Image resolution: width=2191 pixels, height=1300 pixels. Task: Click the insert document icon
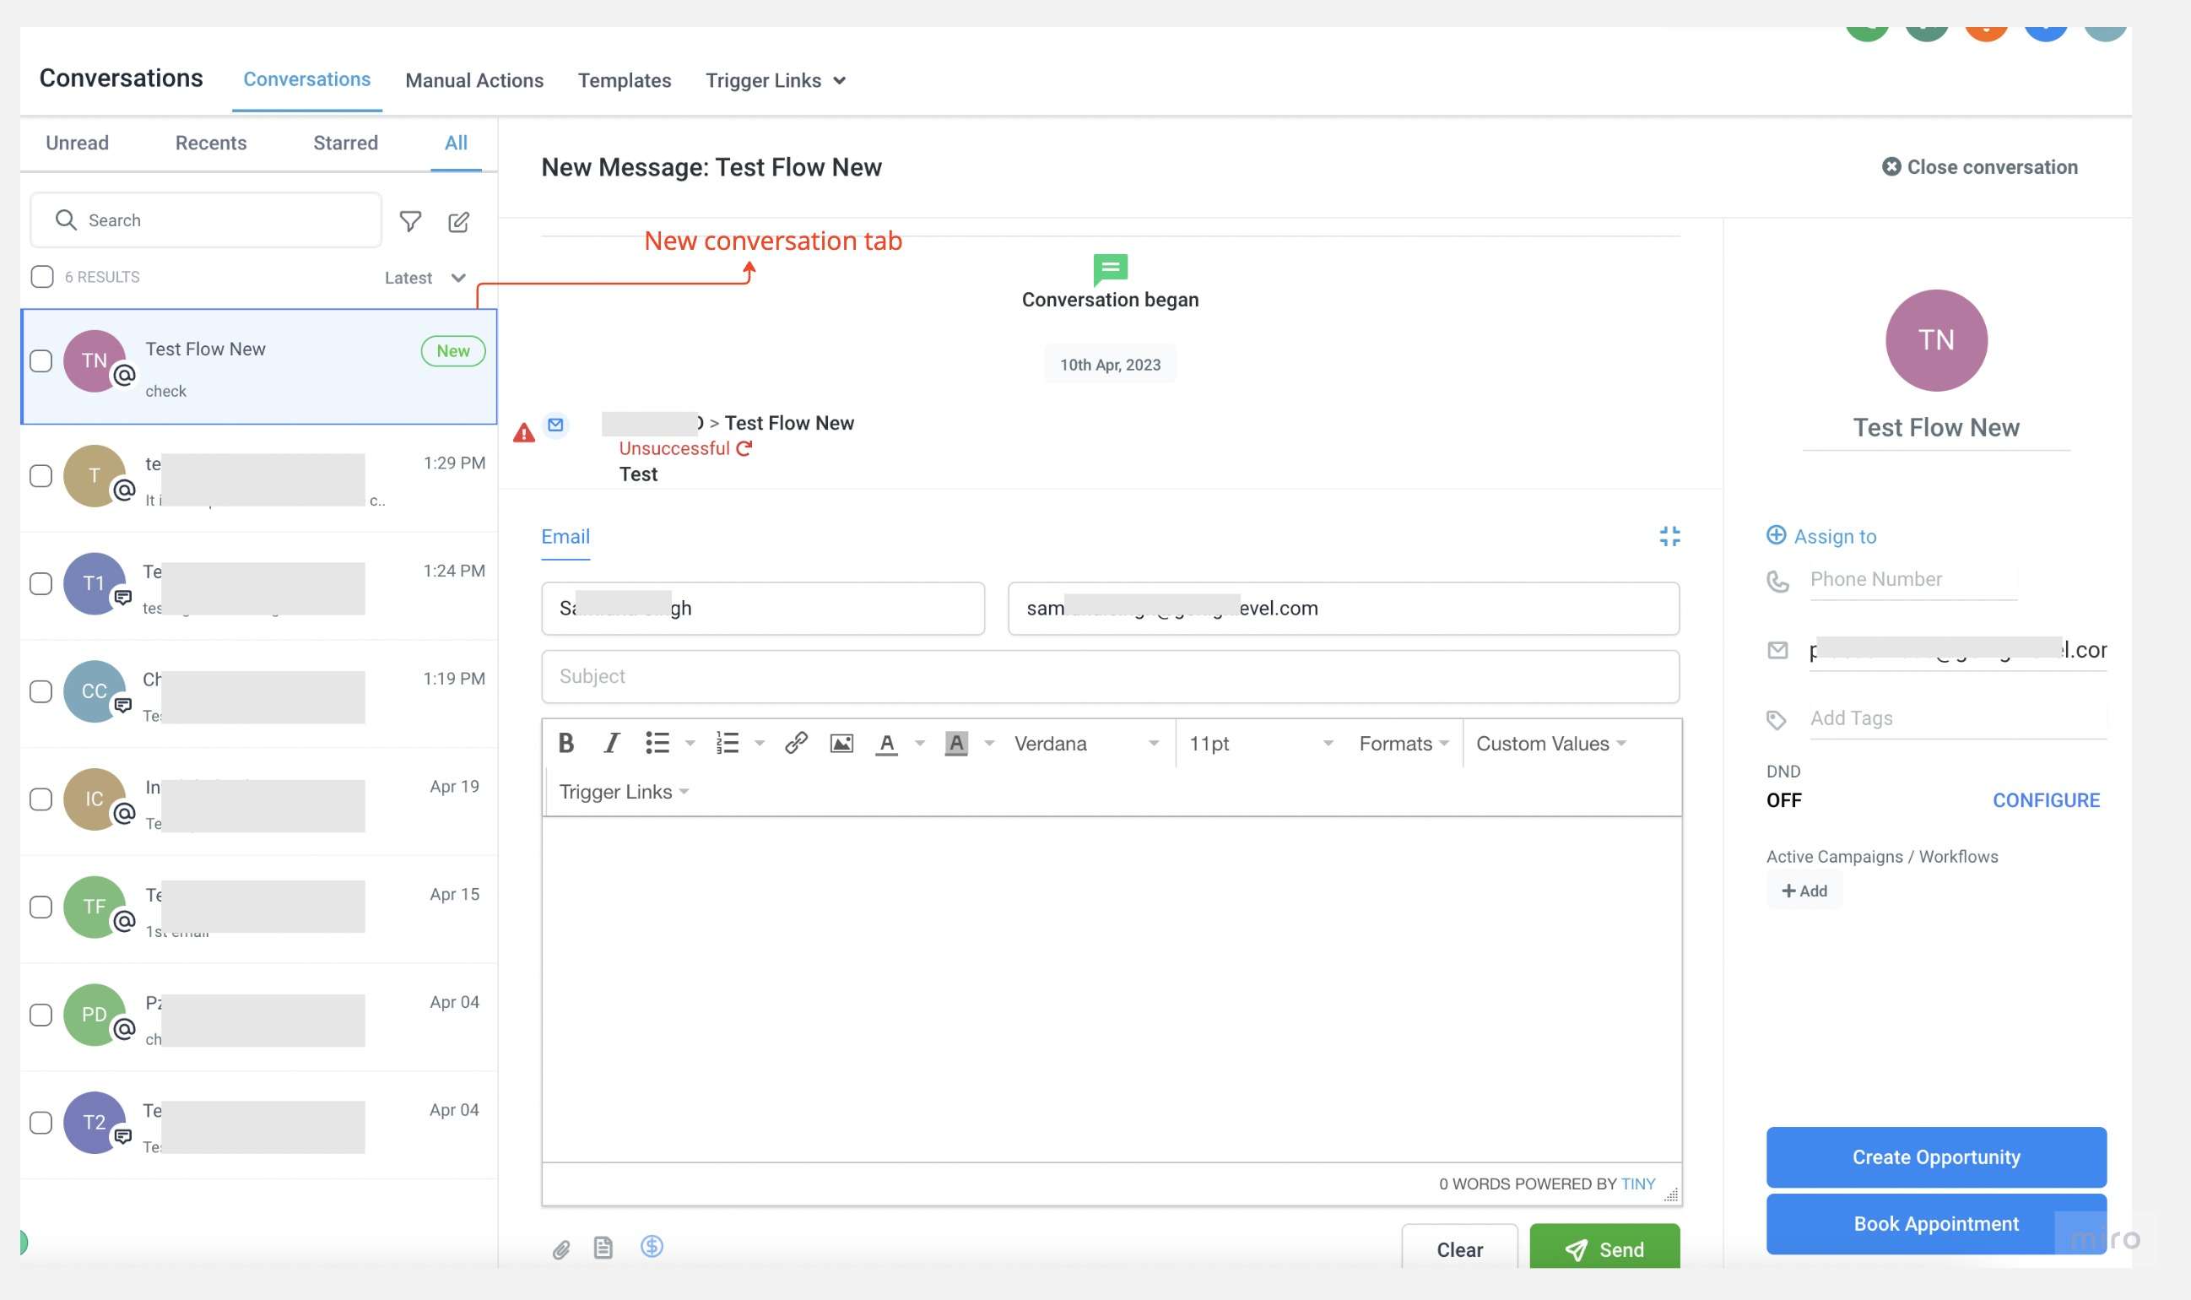click(603, 1249)
